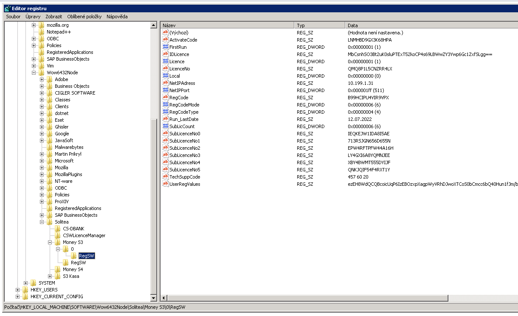This screenshot has height=316, width=518.
Task: Sort values by the Název column header
Action: coord(227,26)
